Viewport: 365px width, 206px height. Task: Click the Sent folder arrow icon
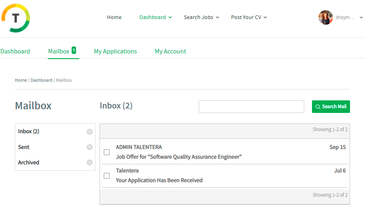[89, 147]
